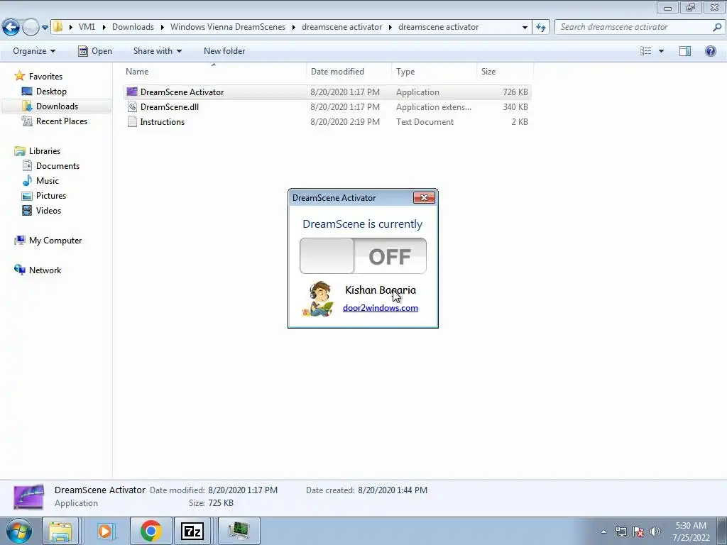Screen dimensions: 727x545
Task: Click the search magnifier icon
Action: [717, 27]
